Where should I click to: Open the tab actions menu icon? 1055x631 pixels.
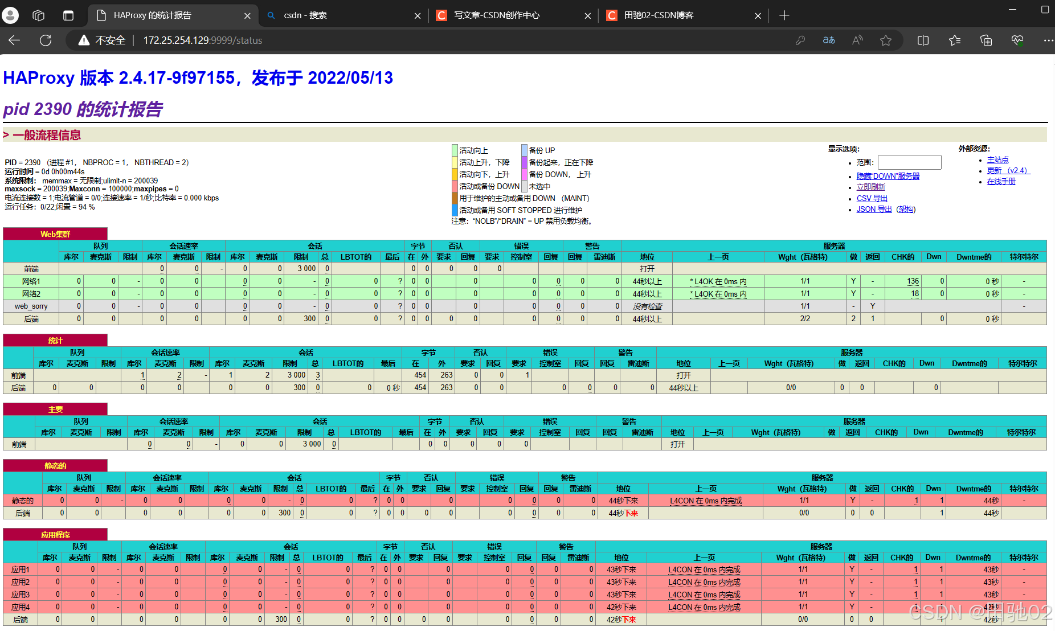pos(68,15)
